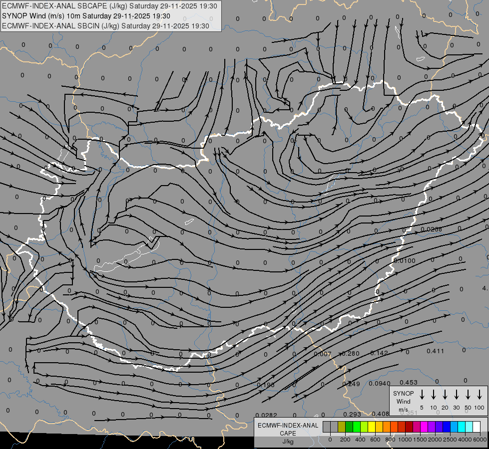This screenshot has height=449, width=489.
Task: Click the 1000 tick label on CAPE scale
Action: tap(405, 440)
